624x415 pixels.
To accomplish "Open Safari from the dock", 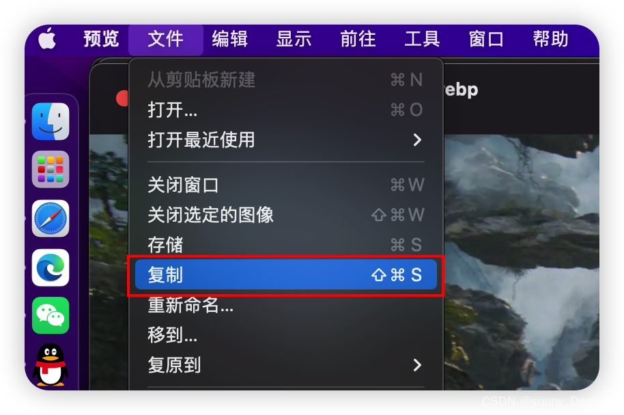I will point(51,218).
